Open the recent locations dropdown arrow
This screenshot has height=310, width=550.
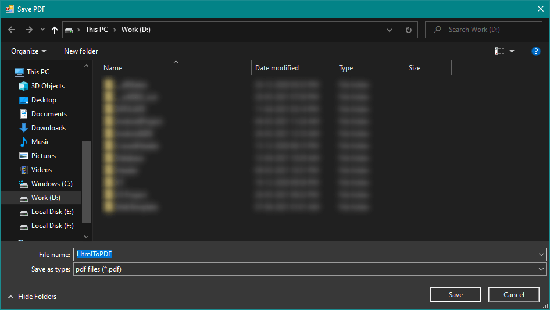coord(43,30)
